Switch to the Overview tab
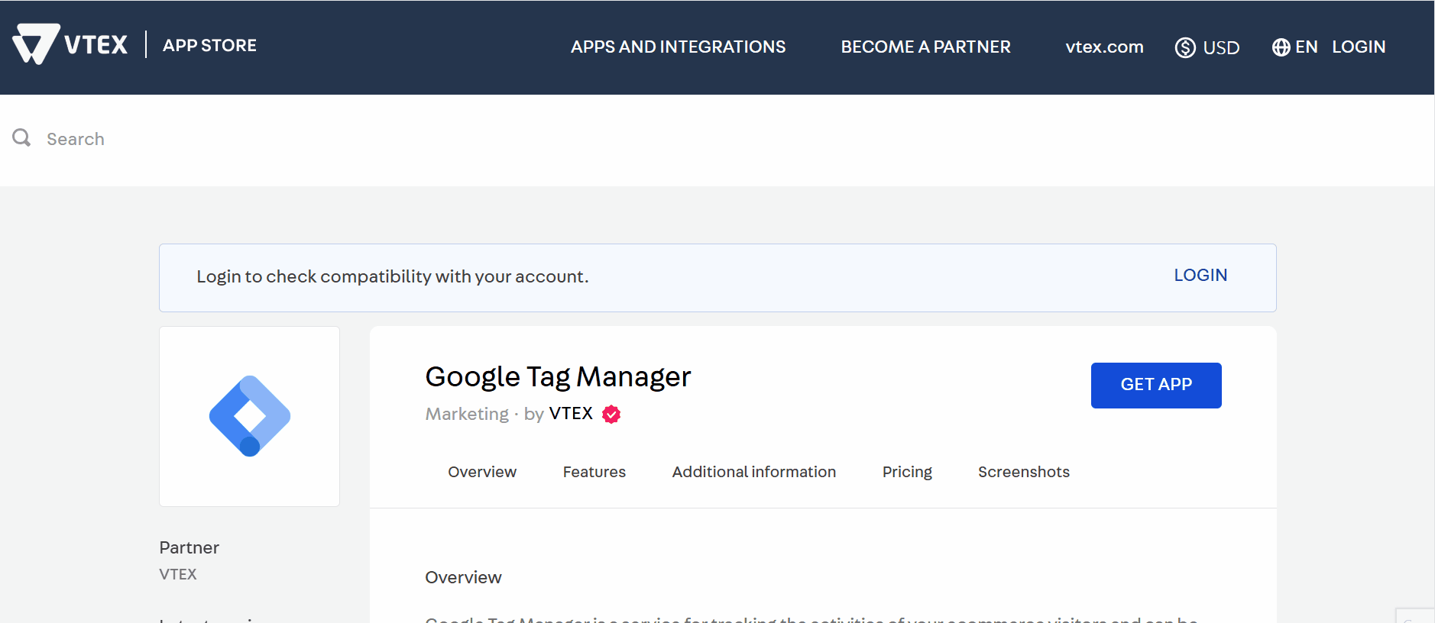Viewport: 1435px width, 623px height. point(482,472)
